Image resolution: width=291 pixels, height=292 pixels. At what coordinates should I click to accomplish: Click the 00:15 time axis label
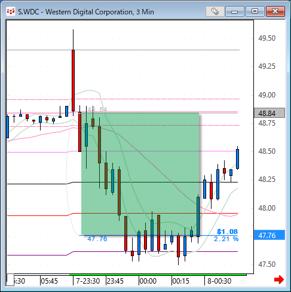pos(180,281)
